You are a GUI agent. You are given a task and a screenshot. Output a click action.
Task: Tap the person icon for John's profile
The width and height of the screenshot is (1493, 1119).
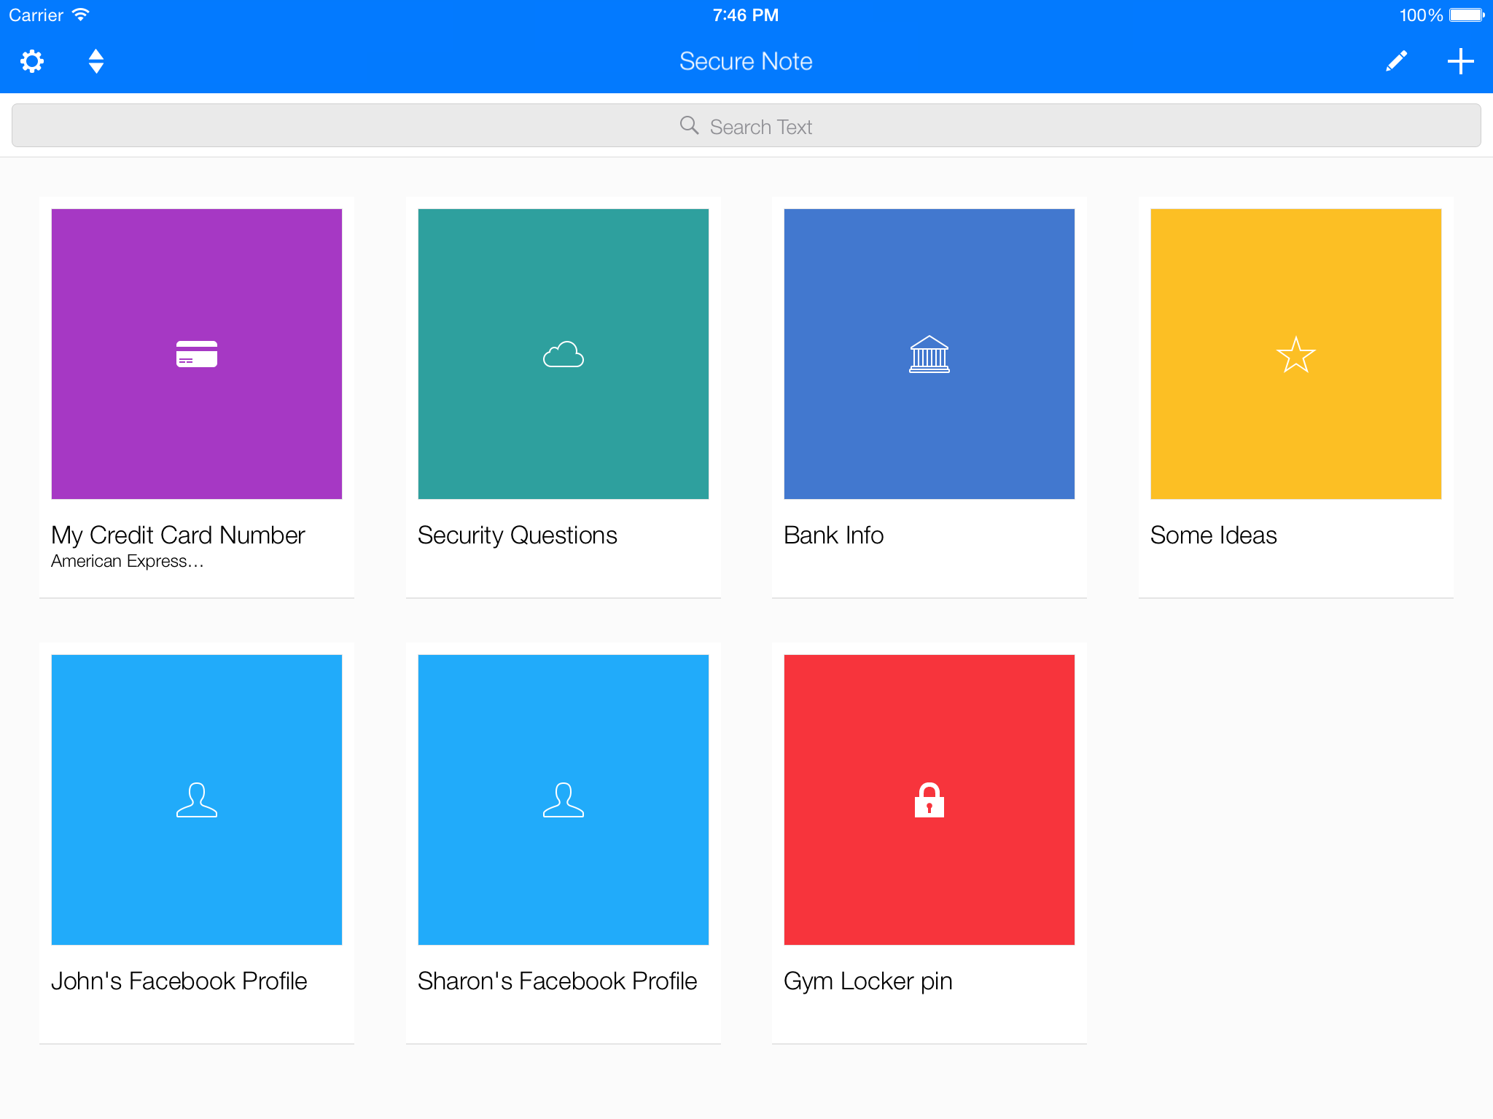(x=197, y=800)
